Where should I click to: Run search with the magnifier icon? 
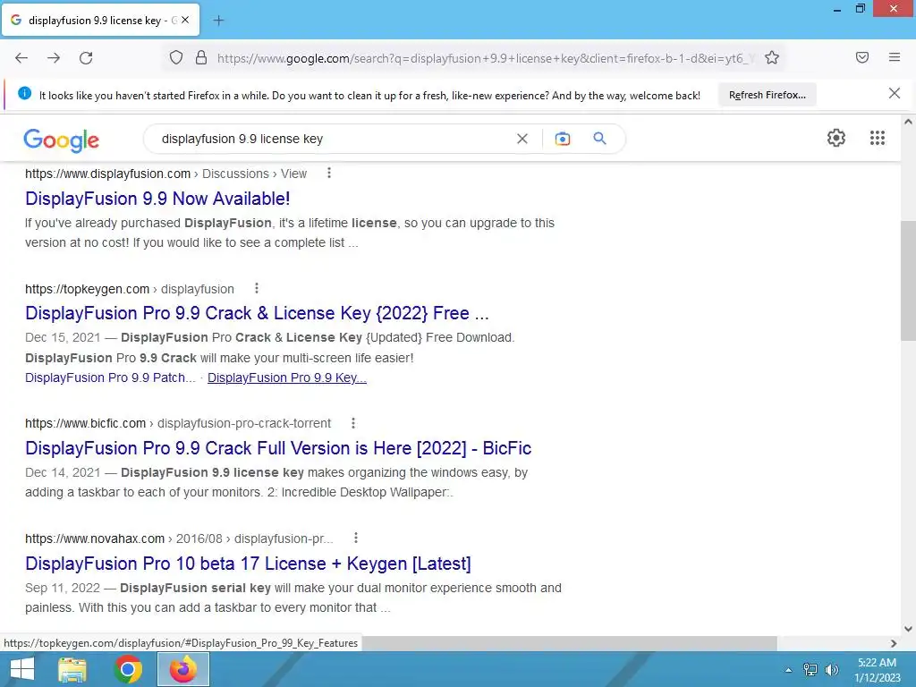point(599,139)
